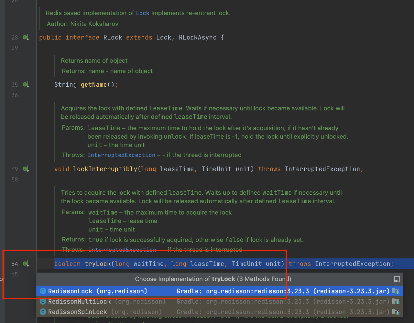Click line number 64 in the gutter
Image resolution: width=414 pixels, height=323 pixels.
pyautogui.click(x=15, y=264)
